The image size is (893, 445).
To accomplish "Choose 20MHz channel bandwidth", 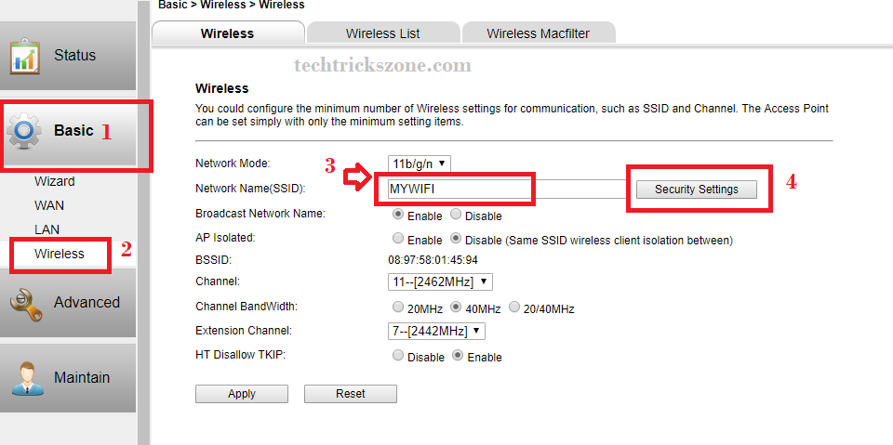I will [x=399, y=308].
